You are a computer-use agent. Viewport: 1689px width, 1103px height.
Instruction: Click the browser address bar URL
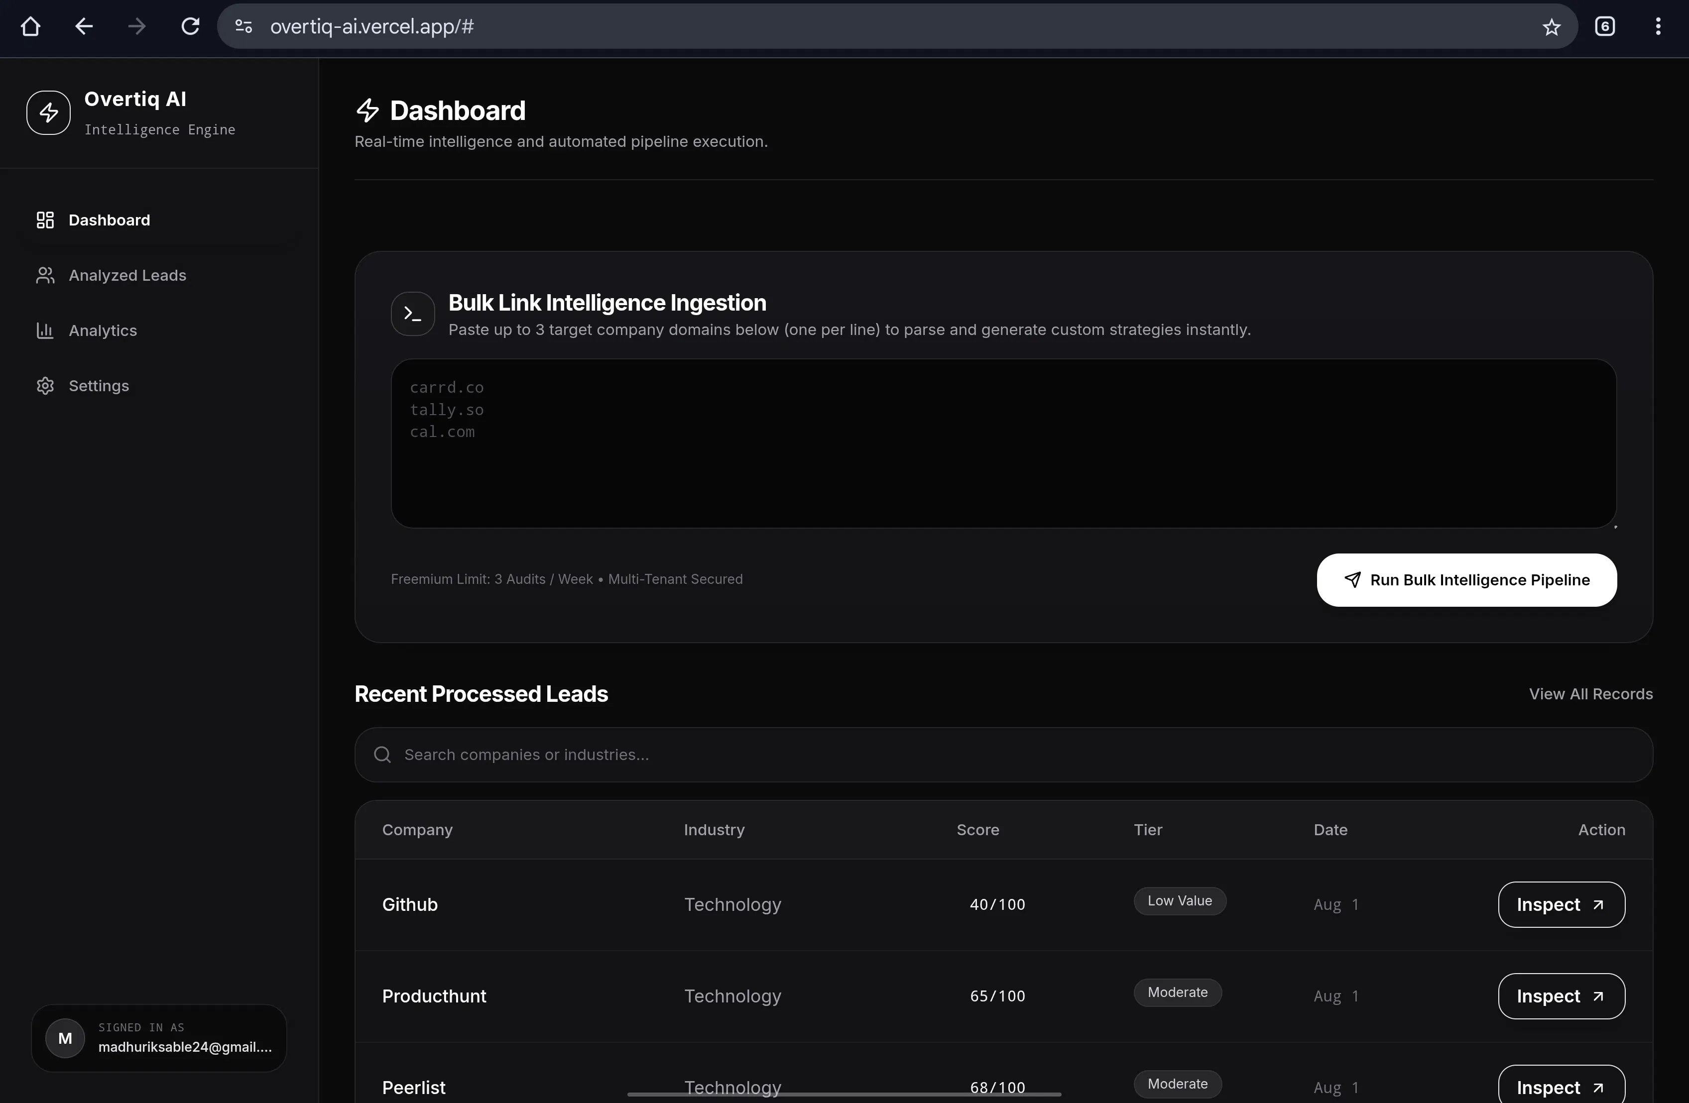372,26
